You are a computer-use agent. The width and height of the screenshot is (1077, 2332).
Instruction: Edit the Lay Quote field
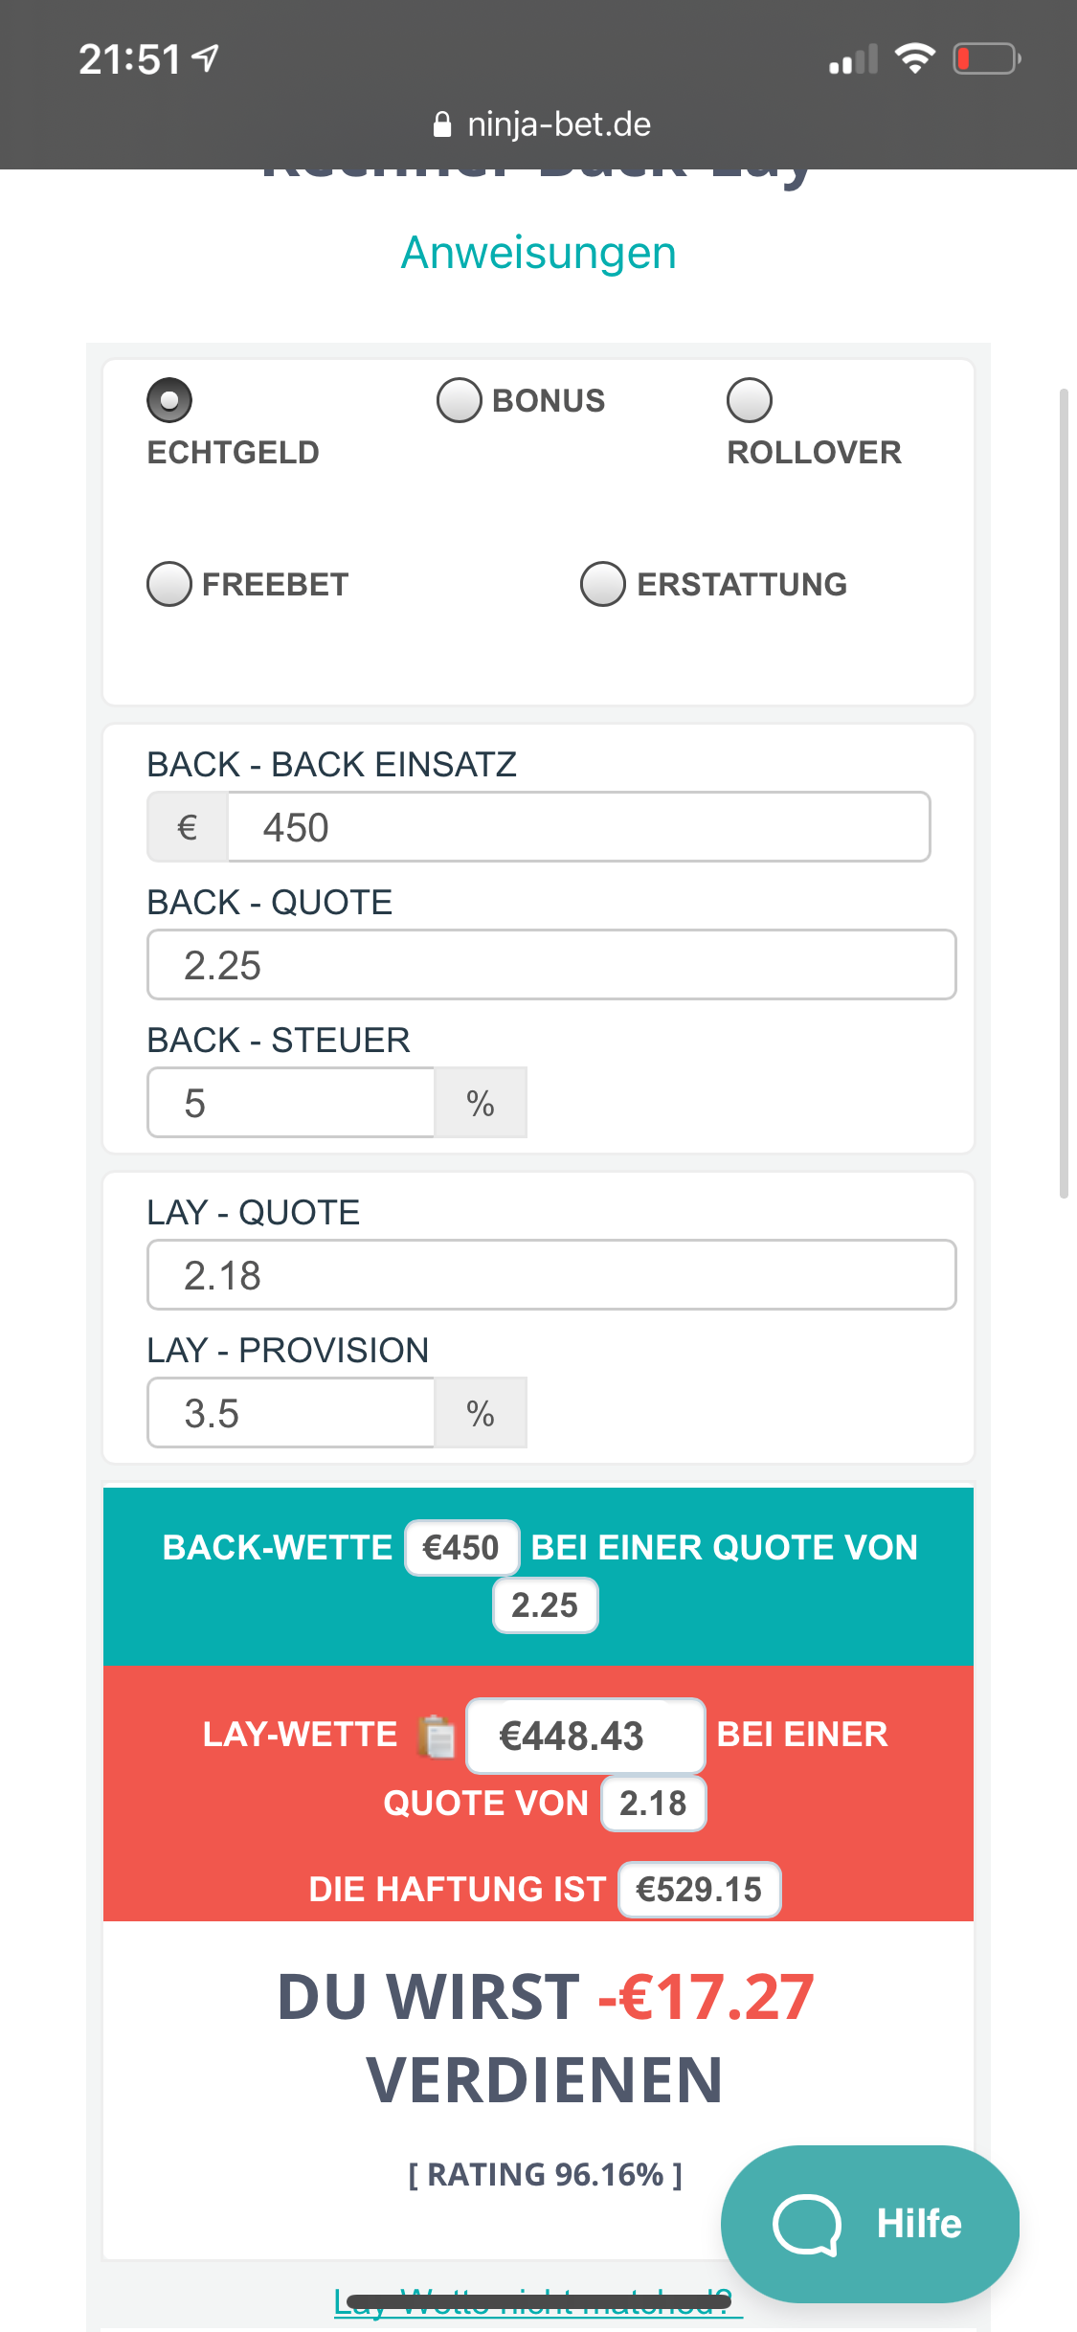(x=551, y=1275)
